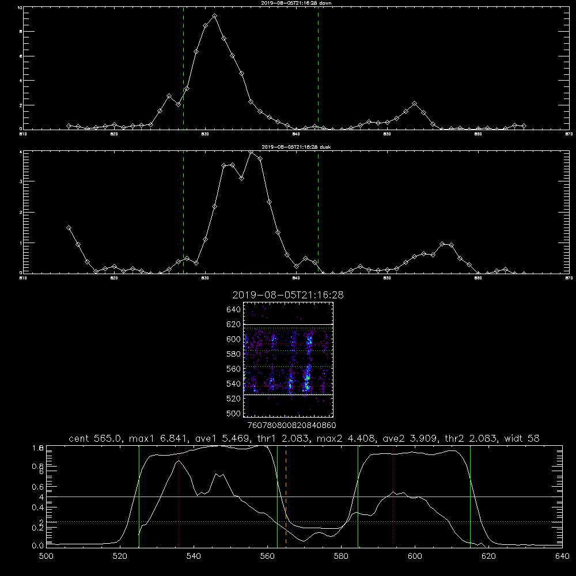Click the heatmap image thumbnail
576x576 pixels.
pyautogui.click(x=288, y=359)
